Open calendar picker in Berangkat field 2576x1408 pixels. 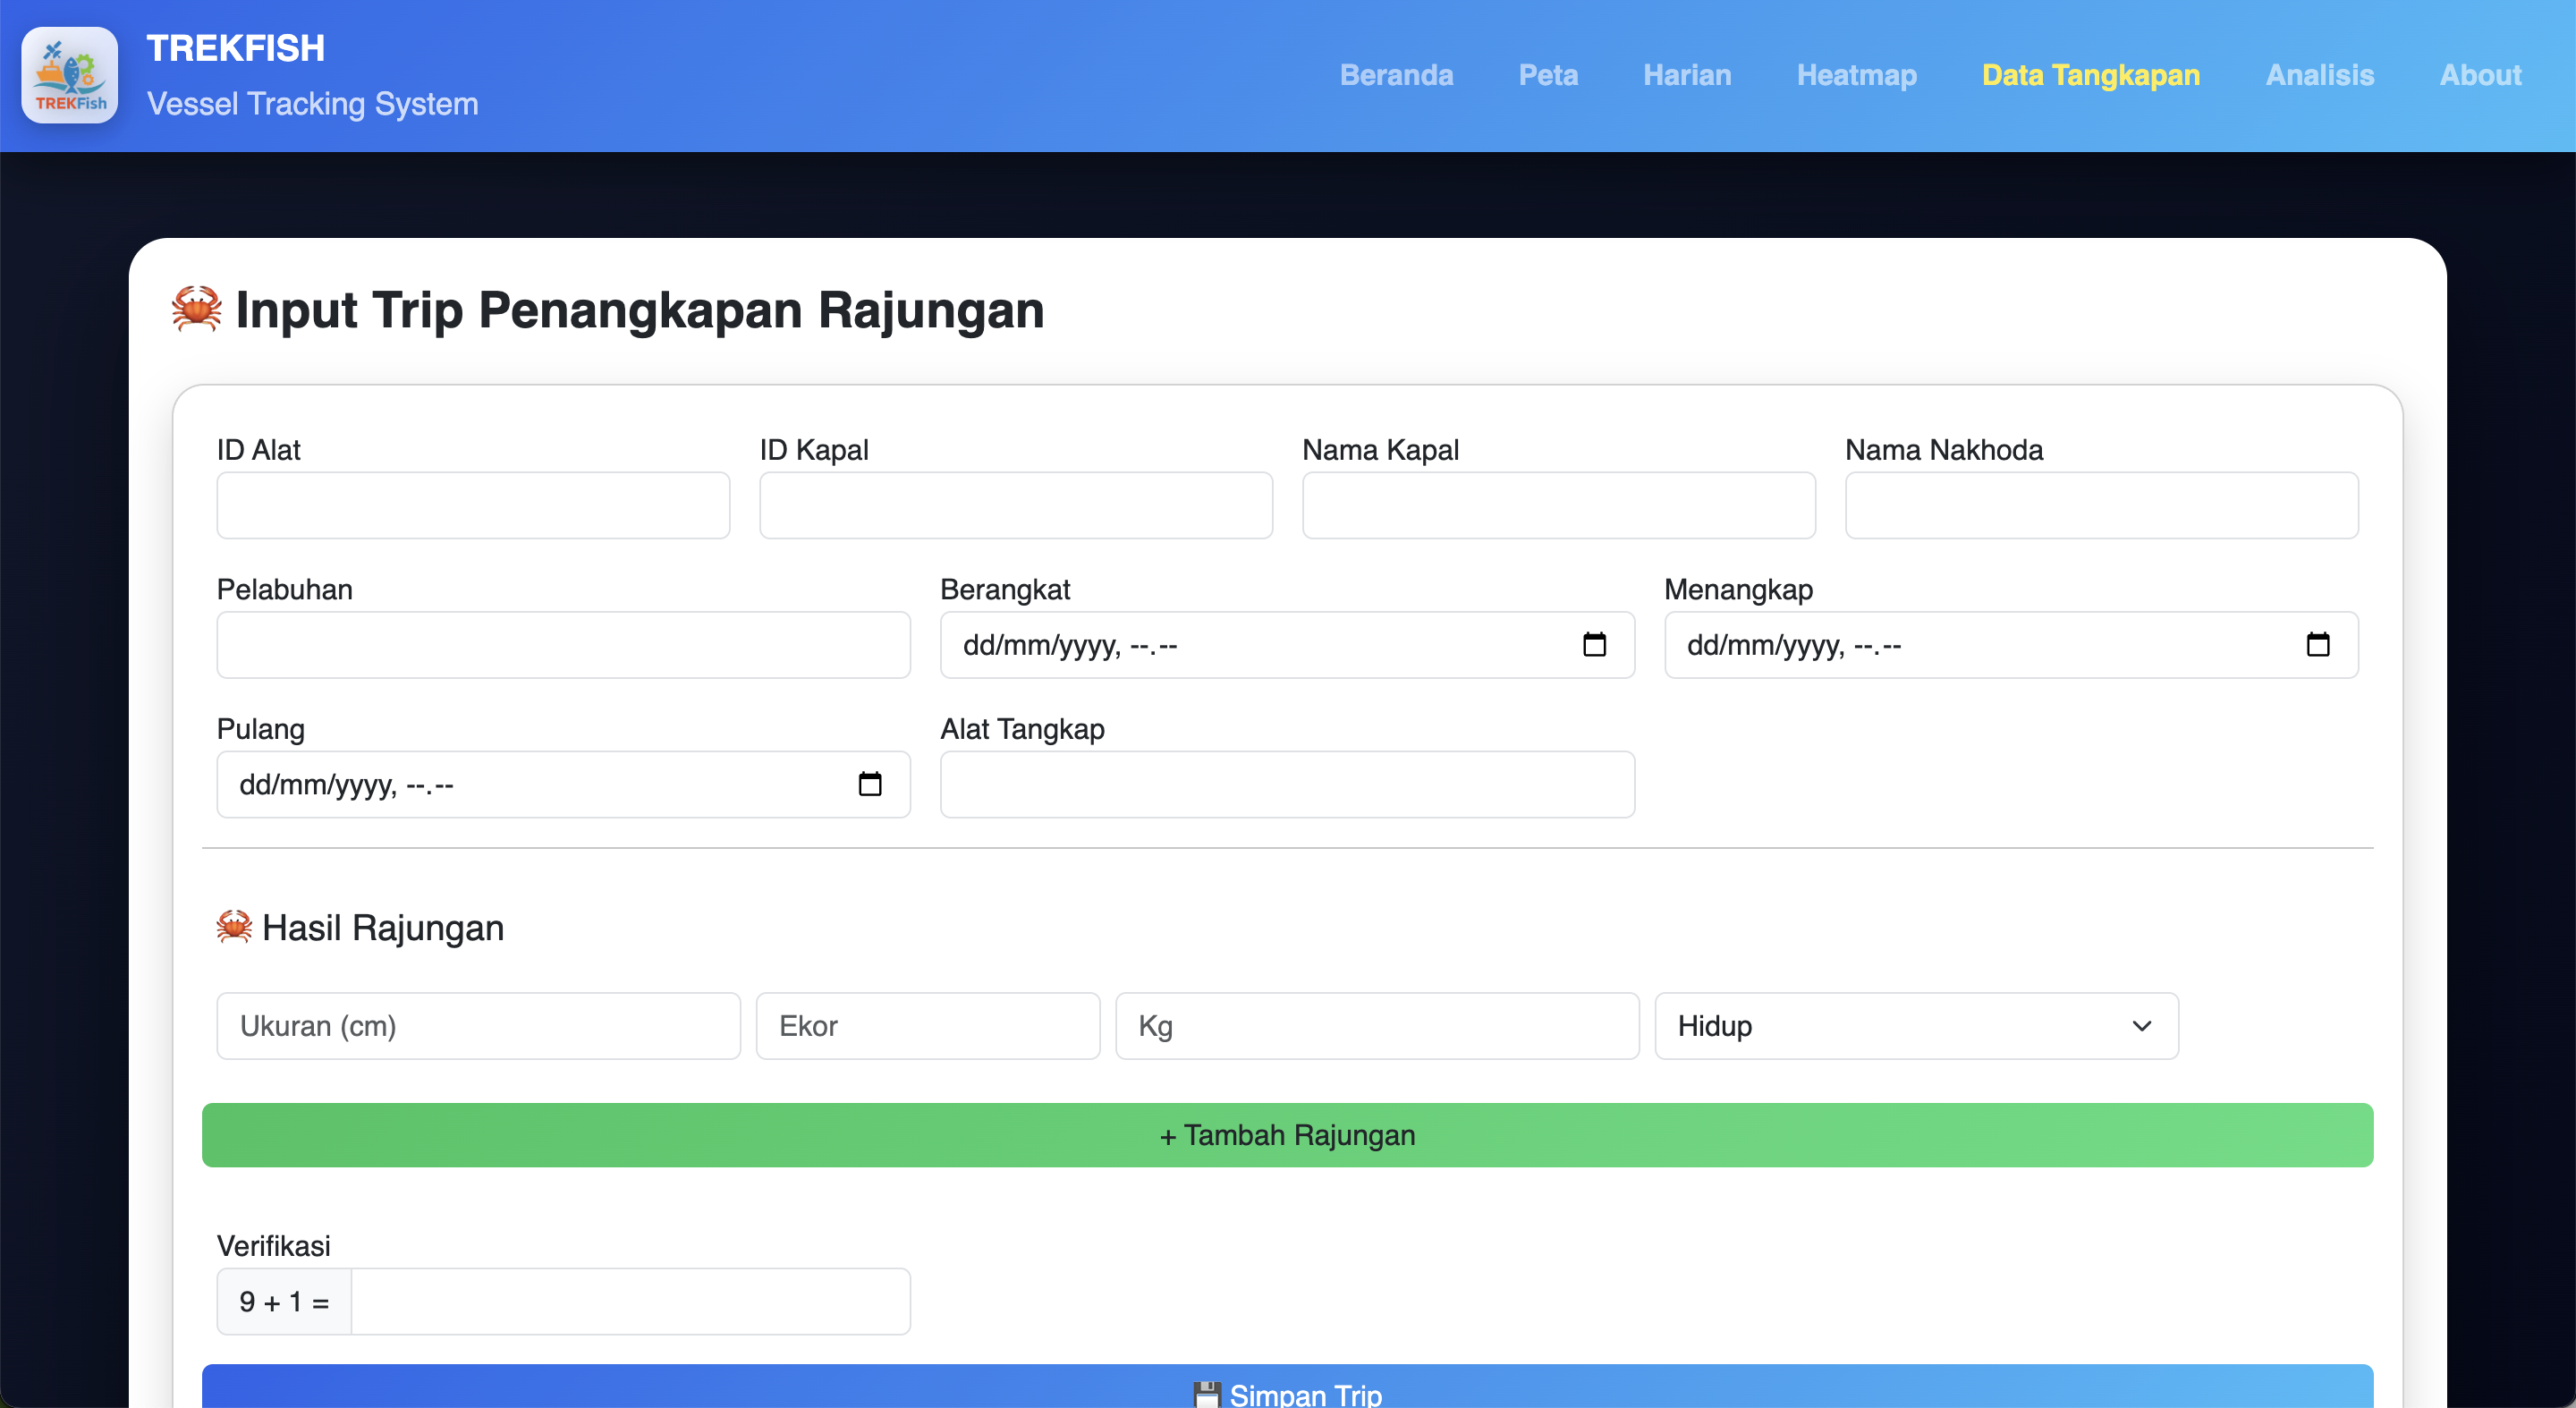click(x=1594, y=645)
